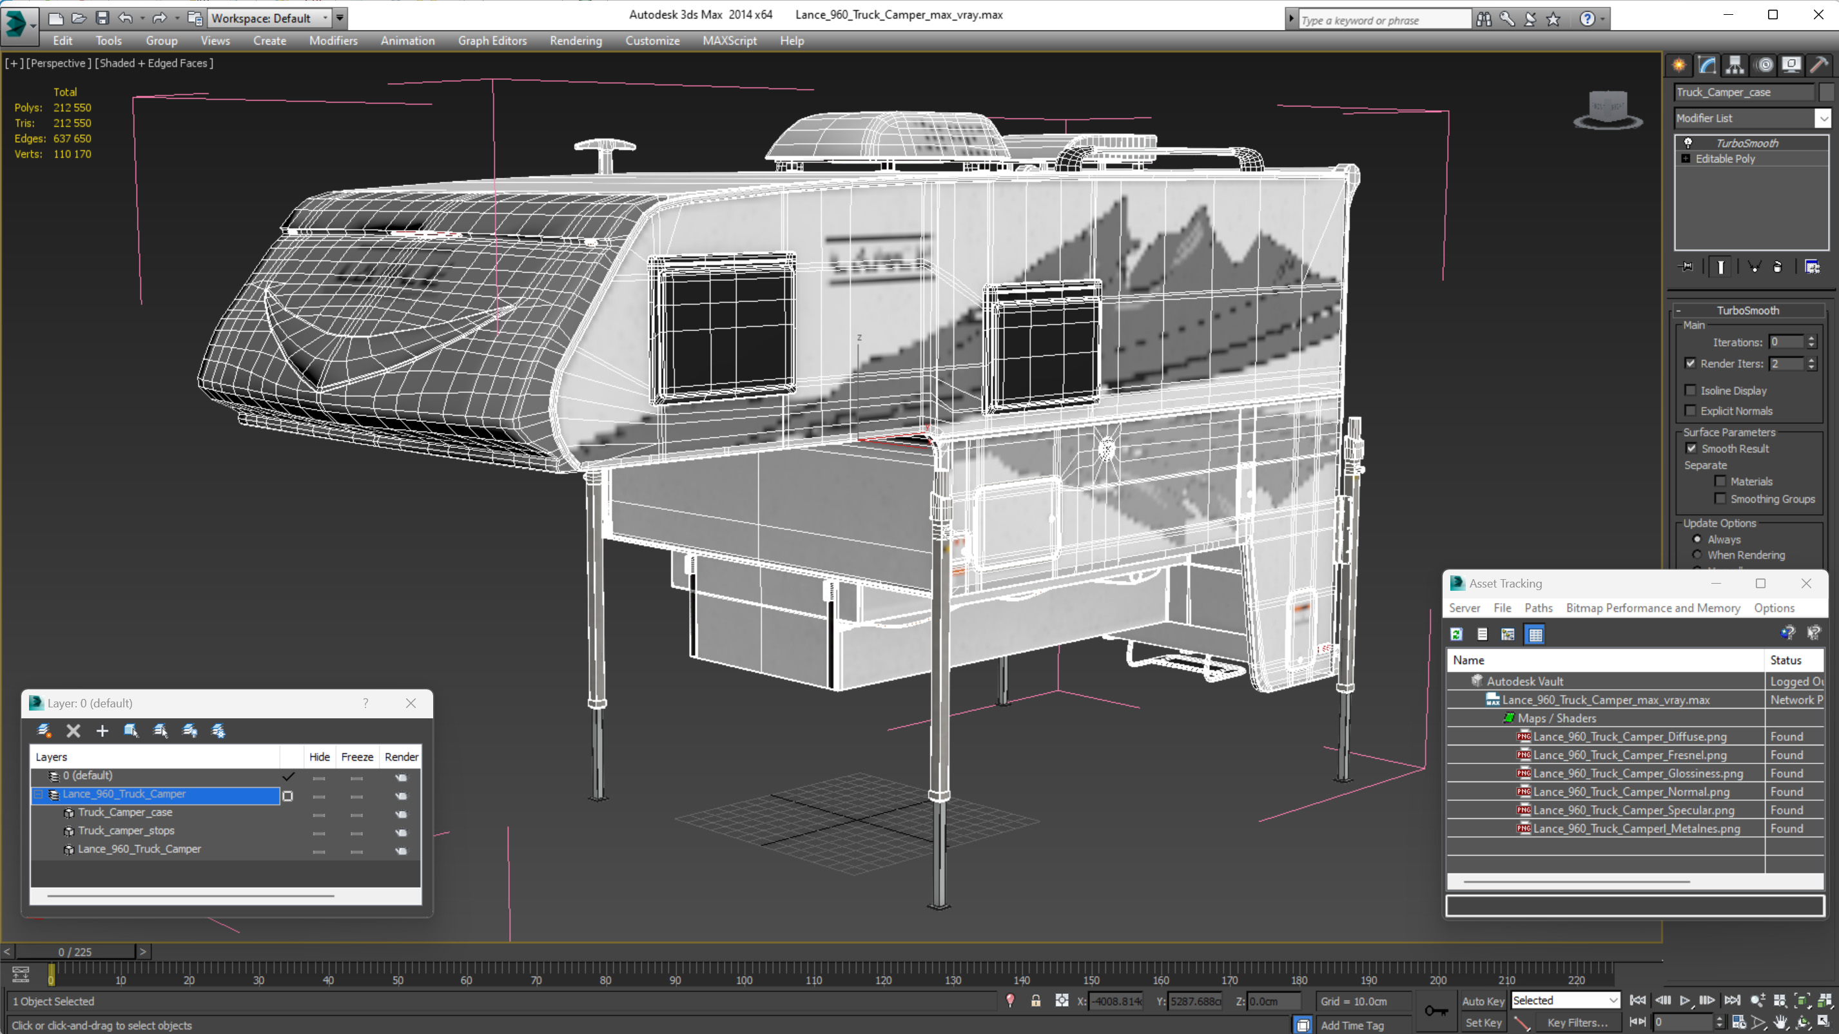The image size is (1839, 1034).
Task: Toggle the Render Iters checkbox
Action: click(1691, 363)
